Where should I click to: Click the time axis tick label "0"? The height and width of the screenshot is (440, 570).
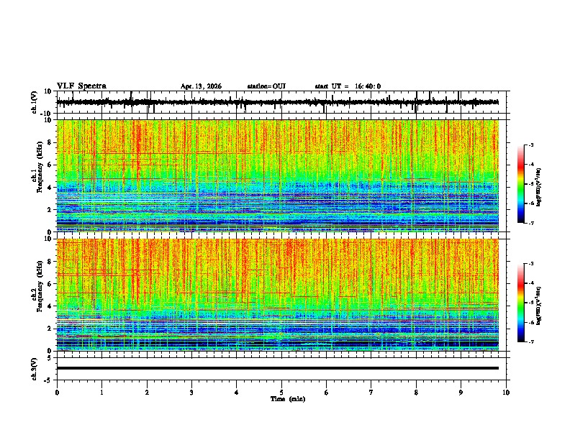57,393
